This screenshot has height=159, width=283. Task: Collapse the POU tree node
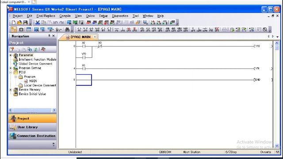point(11,72)
